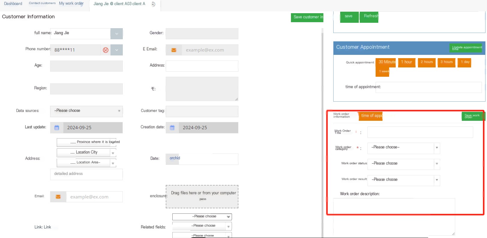Click the Creation date 2024-09-25 field
The height and width of the screenshot is (238, 487).
pos(208,128)
